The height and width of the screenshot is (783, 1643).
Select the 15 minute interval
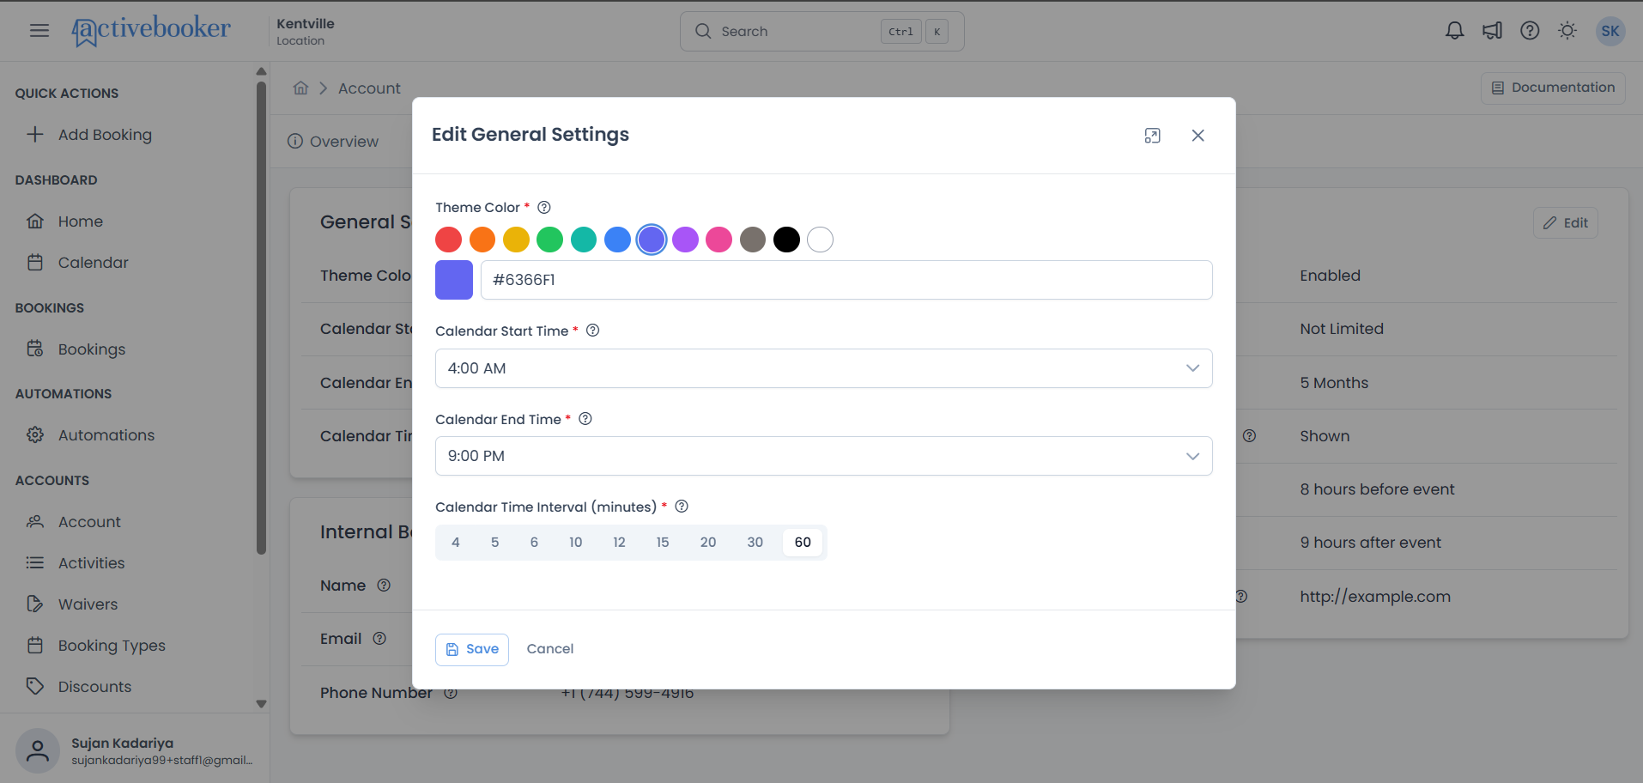[x=663, y=543]
